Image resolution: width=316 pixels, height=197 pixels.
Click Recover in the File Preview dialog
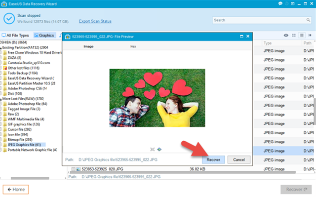(213, 159)
